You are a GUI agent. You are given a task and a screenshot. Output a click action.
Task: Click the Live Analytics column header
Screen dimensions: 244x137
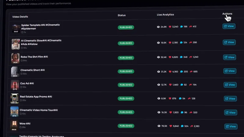click(x=165, y=15)
